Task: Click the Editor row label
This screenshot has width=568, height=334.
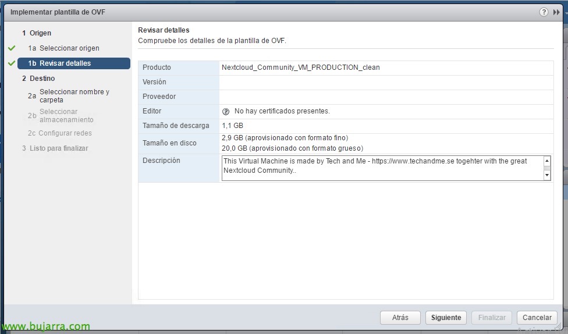Action: (x=152, y=111)
